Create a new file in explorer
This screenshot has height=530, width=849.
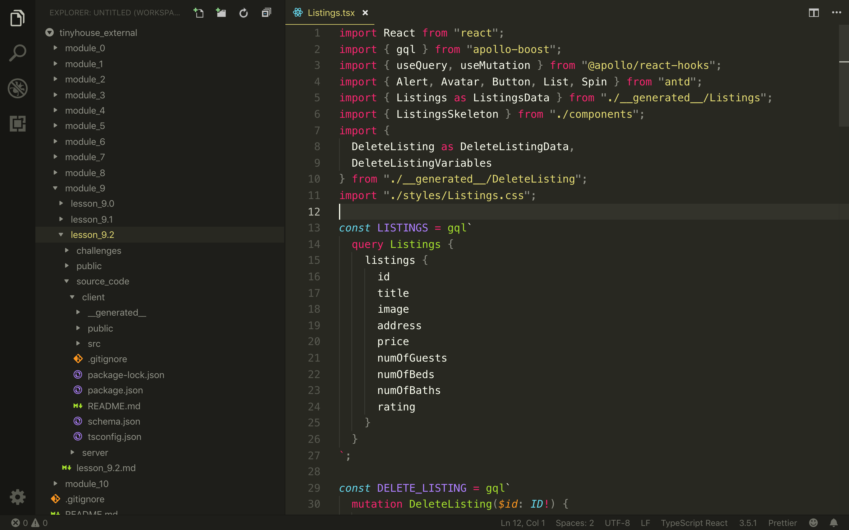point(199,13)
